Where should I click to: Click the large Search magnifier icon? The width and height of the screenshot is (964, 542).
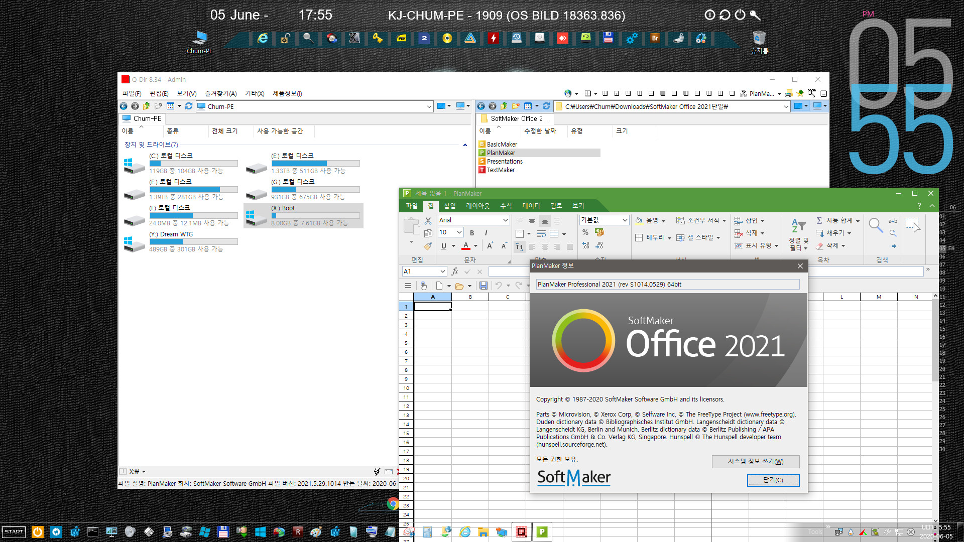coord(876,225)
